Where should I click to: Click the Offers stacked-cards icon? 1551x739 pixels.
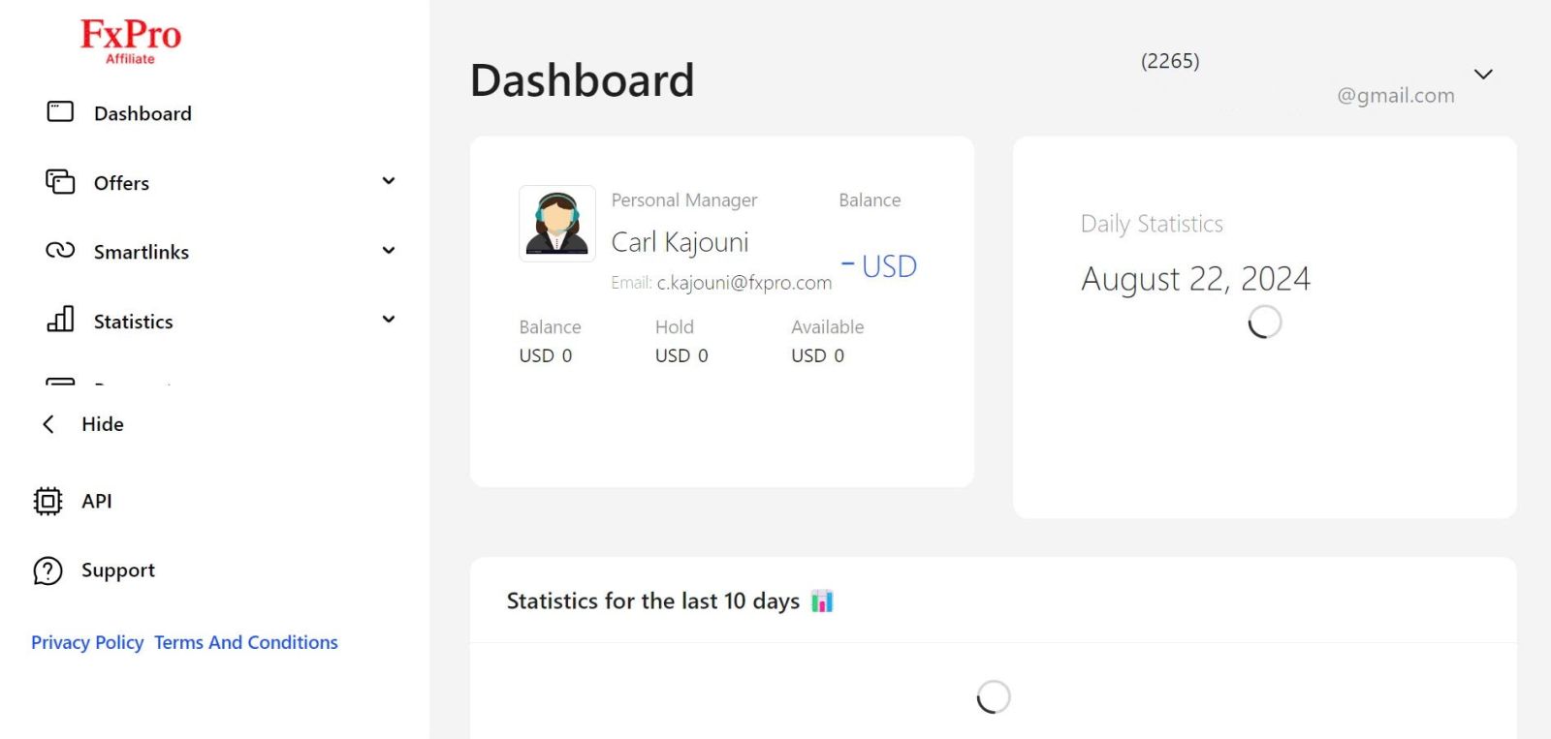(x=60, y=182)
